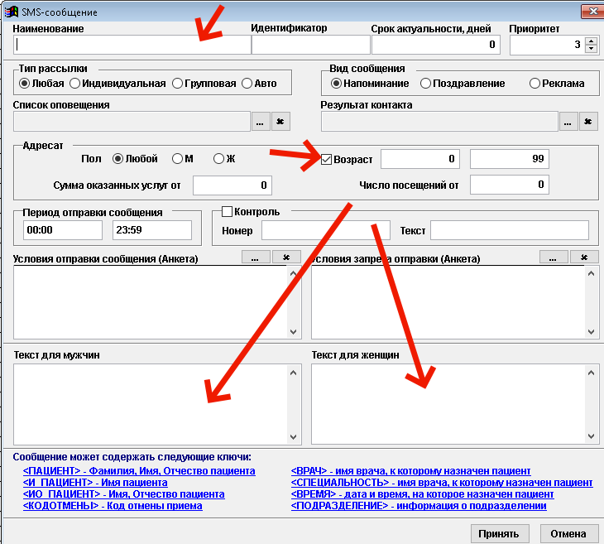The width and height of the screenshot is (604, 544).
Task: Increase the Приоритет value with up arrow
Action: pos(591,41)
